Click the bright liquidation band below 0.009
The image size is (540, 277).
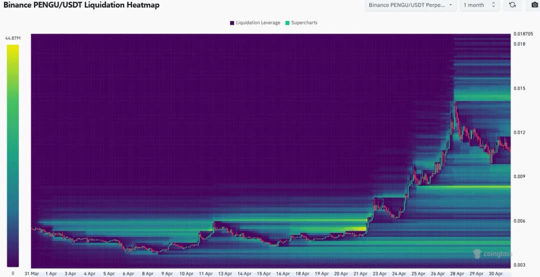460,187
